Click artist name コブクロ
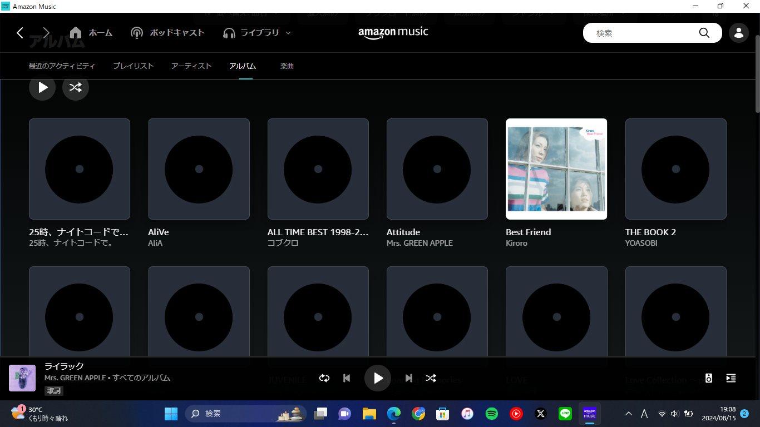The width and height of the screenshot is (760, 427). tap(283, 243)
